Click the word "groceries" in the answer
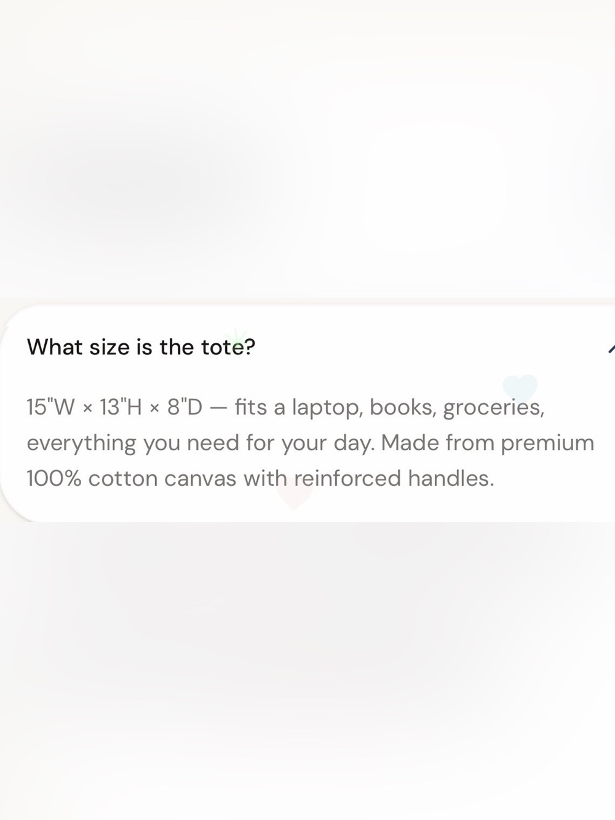 coord(493,408)
